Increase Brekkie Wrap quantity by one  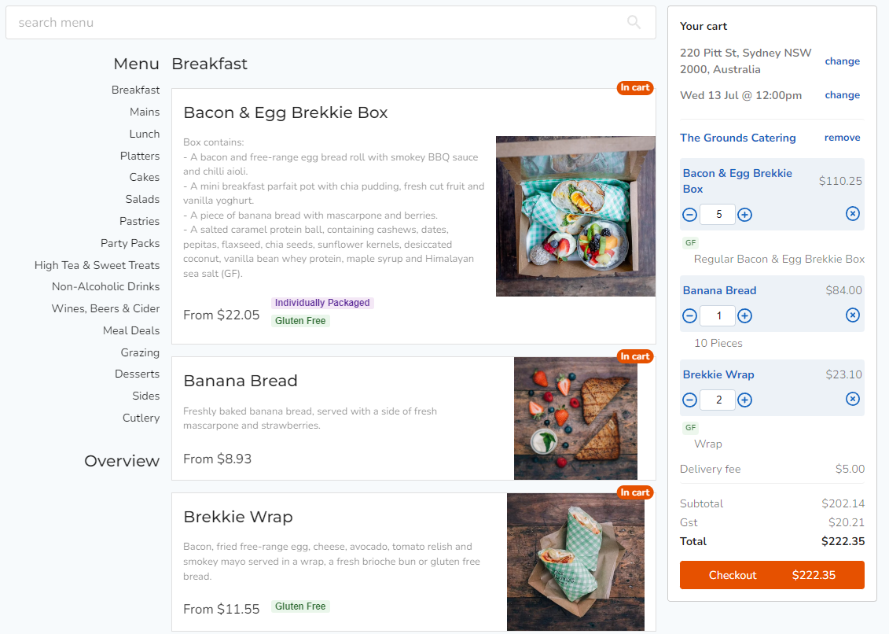click(x=745, y=400)
